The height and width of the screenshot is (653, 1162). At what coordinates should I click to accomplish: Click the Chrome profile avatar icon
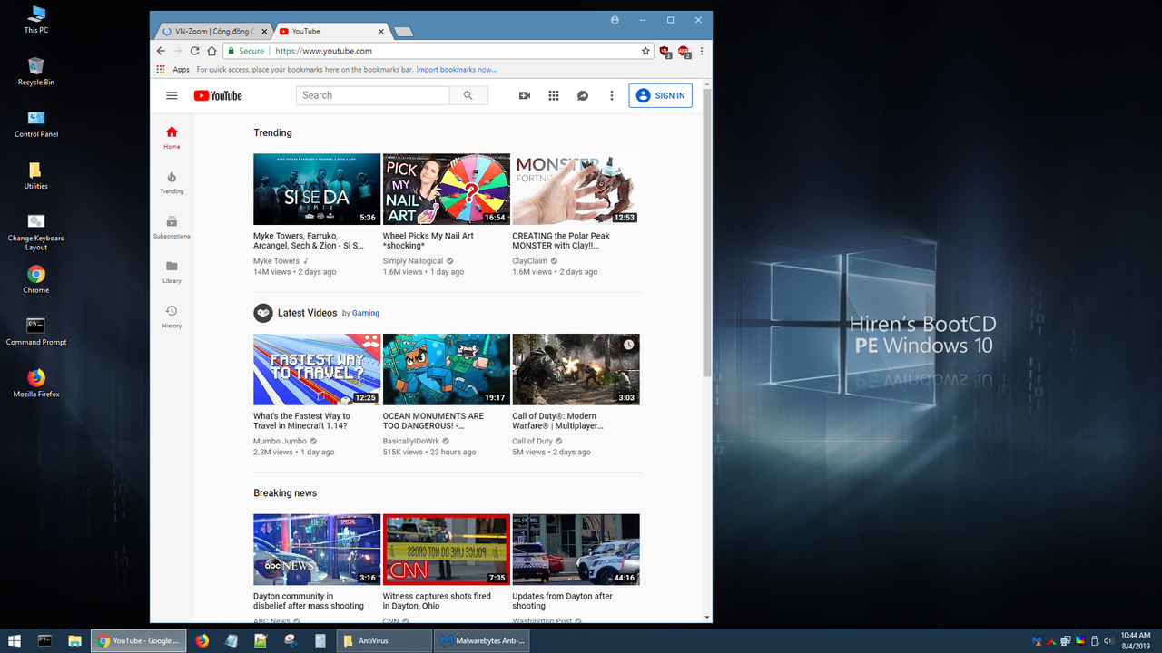point(615,19)
